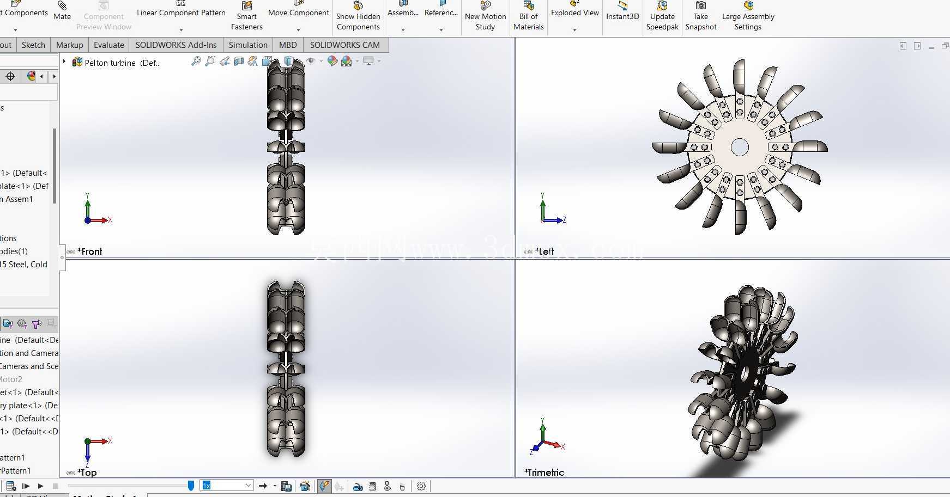Click filter driving icon in MotionManager

tap(22, 324)
